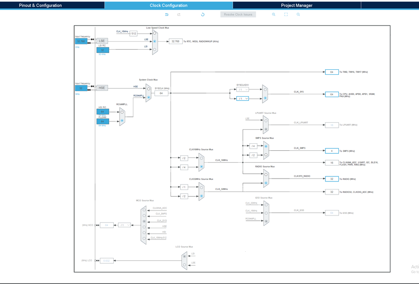Viewport: 419px width, 284px height.
Task: Click the /512 divider box near CLK_16MHz
Action: click(133, 34)
